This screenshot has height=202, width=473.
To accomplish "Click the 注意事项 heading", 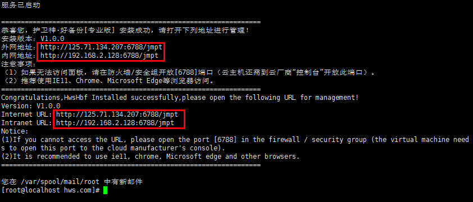I will (19, 64).
